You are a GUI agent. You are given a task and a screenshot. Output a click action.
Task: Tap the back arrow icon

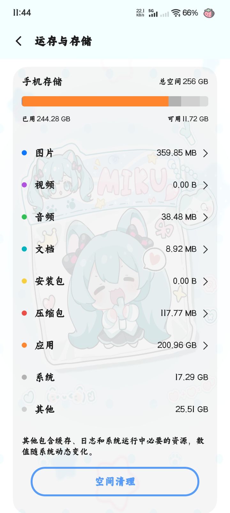[19, 41]
